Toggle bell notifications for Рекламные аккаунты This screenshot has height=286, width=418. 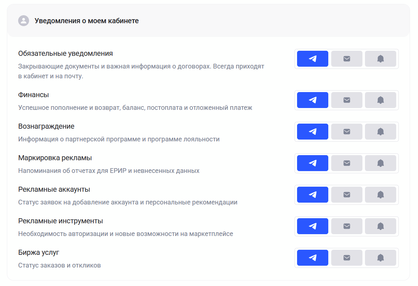(x=380, y=194)
